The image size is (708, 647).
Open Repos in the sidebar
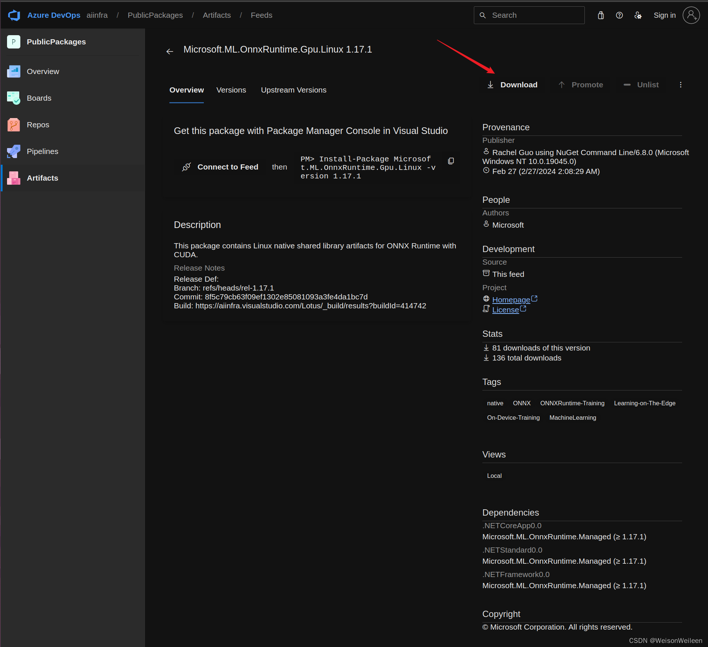point(73,125)
